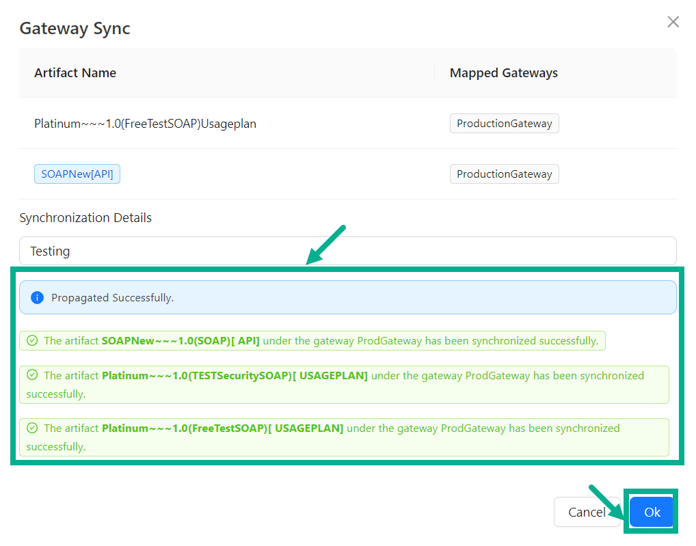Click the Artifact Name column header

(75, 73)
